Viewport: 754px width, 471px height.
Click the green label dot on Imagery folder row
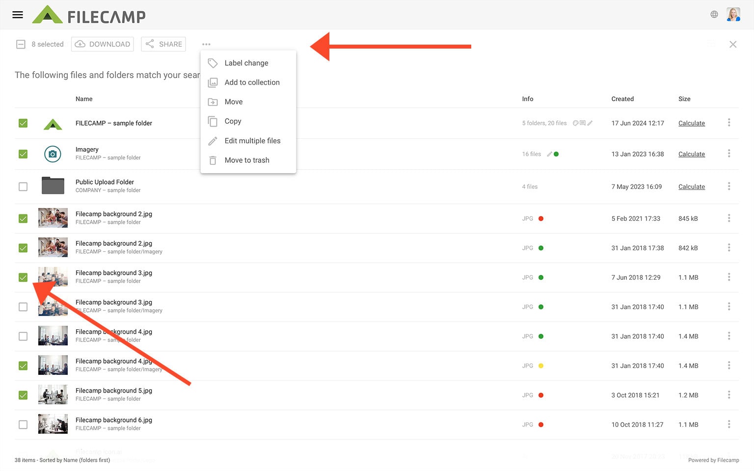point(556,154)
